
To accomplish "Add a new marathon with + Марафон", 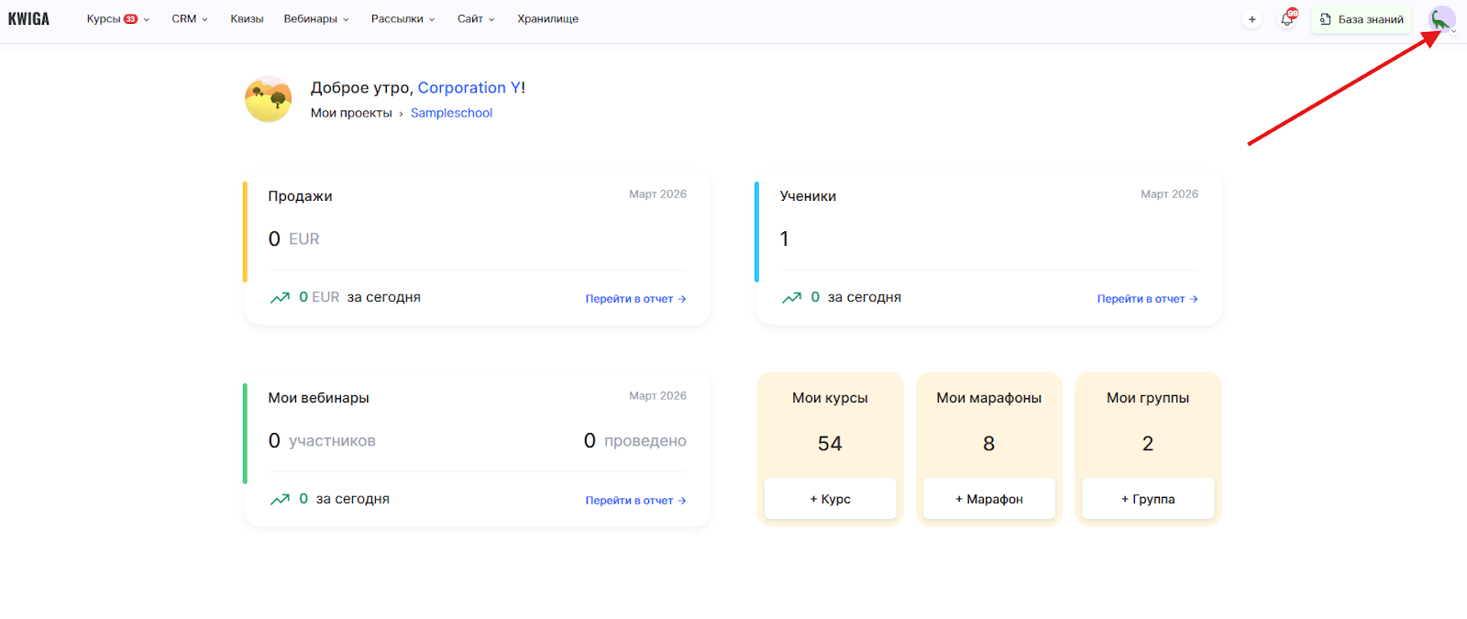I will 988,499.
